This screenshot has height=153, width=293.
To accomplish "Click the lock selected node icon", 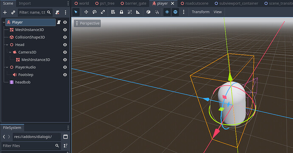I will pyautogui.click(x=121, y=12).
